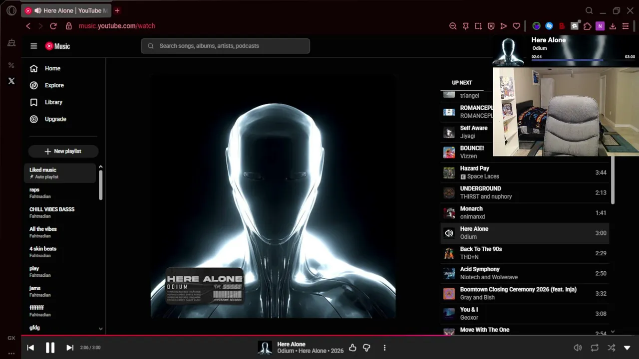639x359 pixels.
Task: Click the Here Alone album artwork
Action: [x=273, y=196]
